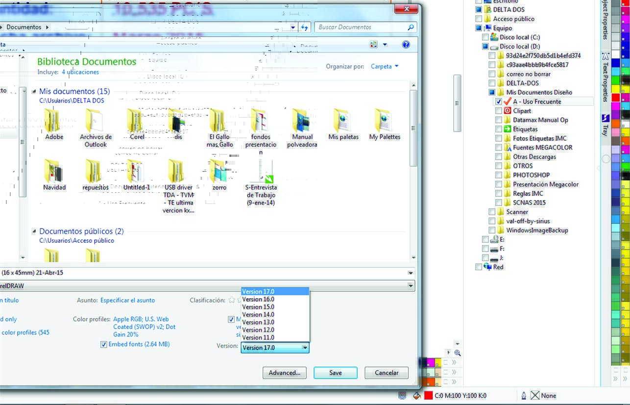
Task: Click the fill bucket icon in status bar
Action: [417, 396]
